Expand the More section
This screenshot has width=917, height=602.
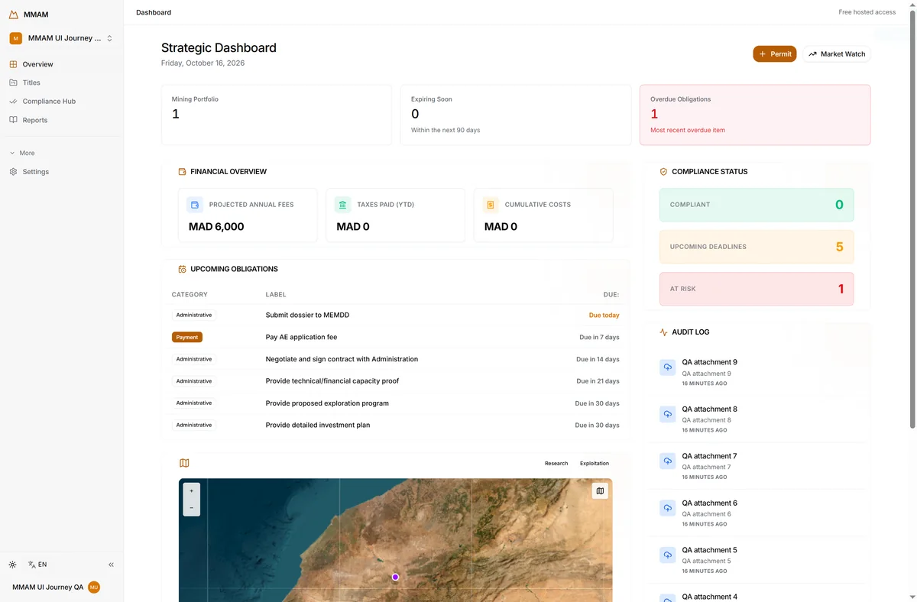(22, 153)
